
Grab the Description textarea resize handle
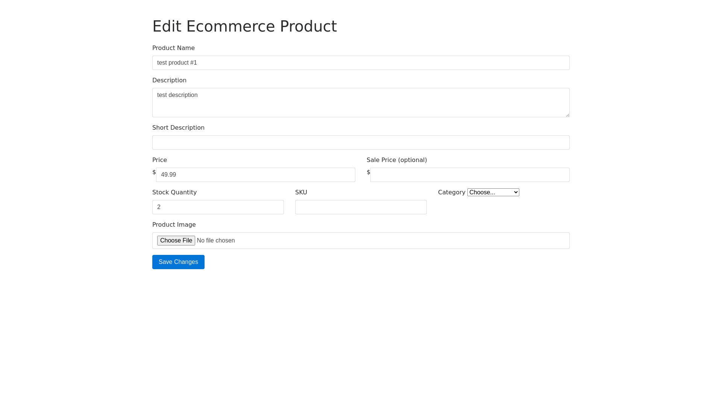click(567, 115)
